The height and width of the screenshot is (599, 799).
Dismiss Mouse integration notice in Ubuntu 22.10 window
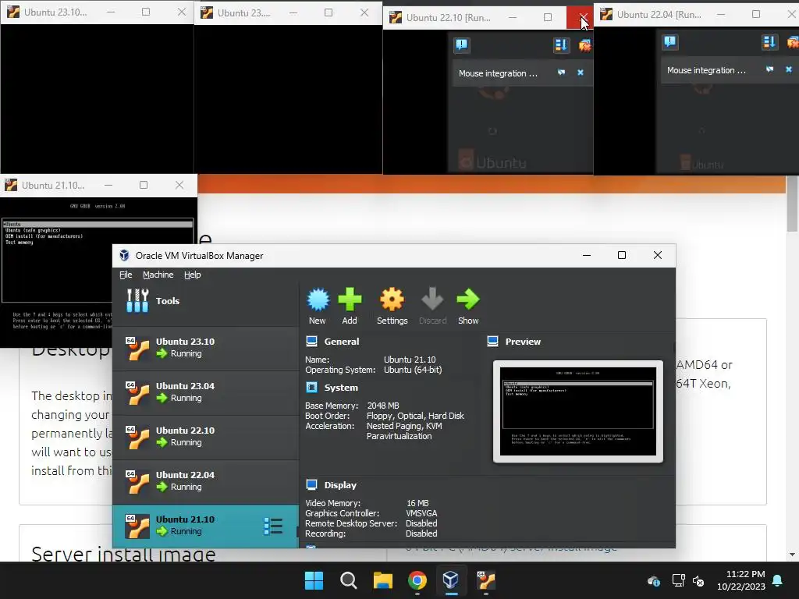click(x=581, y=73)
